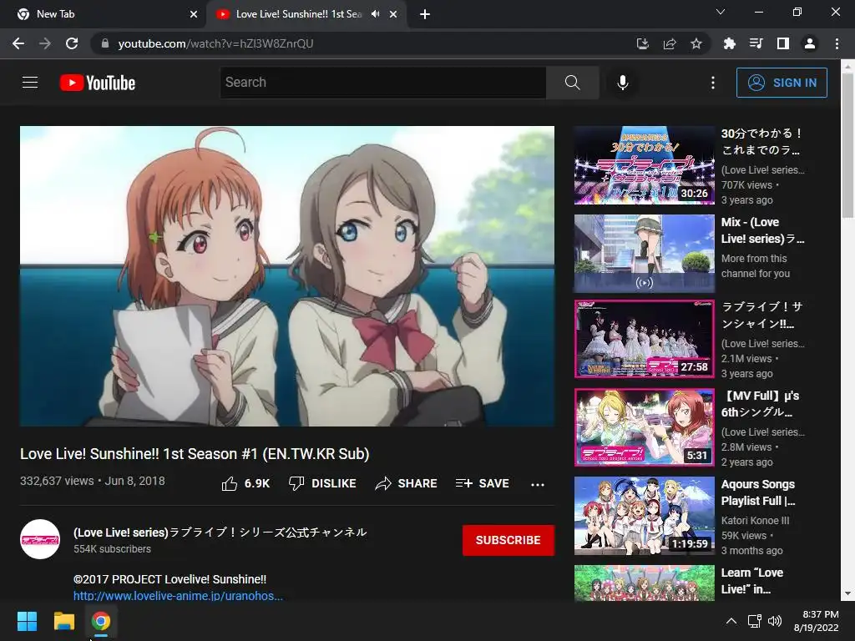
Task: Open Windows Start menu
Action: click(27, 621)
